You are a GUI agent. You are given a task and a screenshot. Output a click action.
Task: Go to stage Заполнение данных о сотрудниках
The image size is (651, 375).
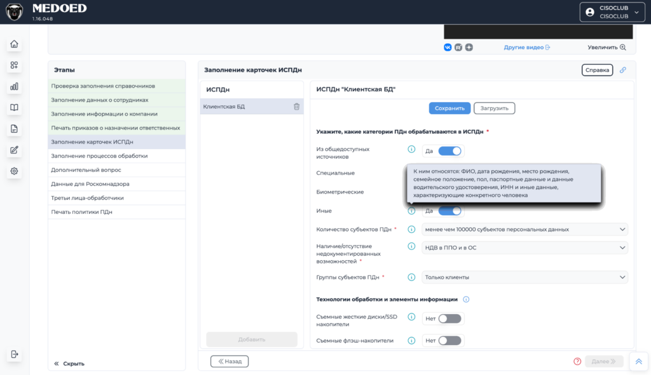click(117, 100)
